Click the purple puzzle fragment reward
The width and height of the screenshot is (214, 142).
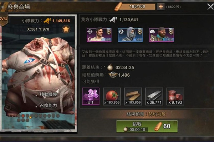[x=91, y=96]
